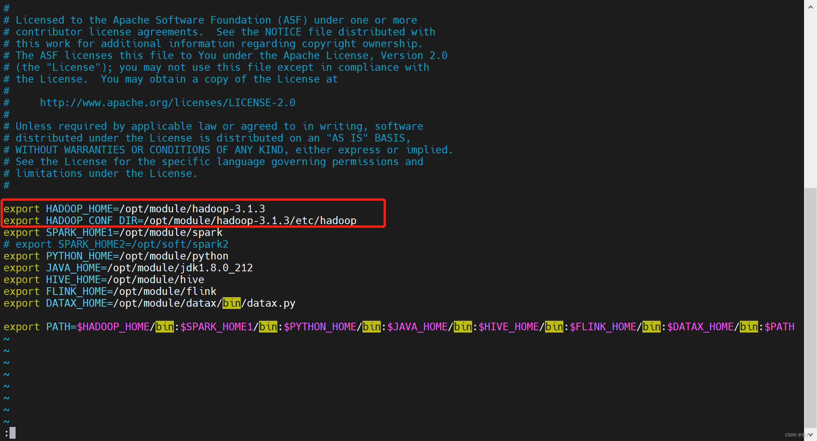Screen dimensions: 817x441
Task: Click the DATAX_HOME export statement
Action: [149, 304]
